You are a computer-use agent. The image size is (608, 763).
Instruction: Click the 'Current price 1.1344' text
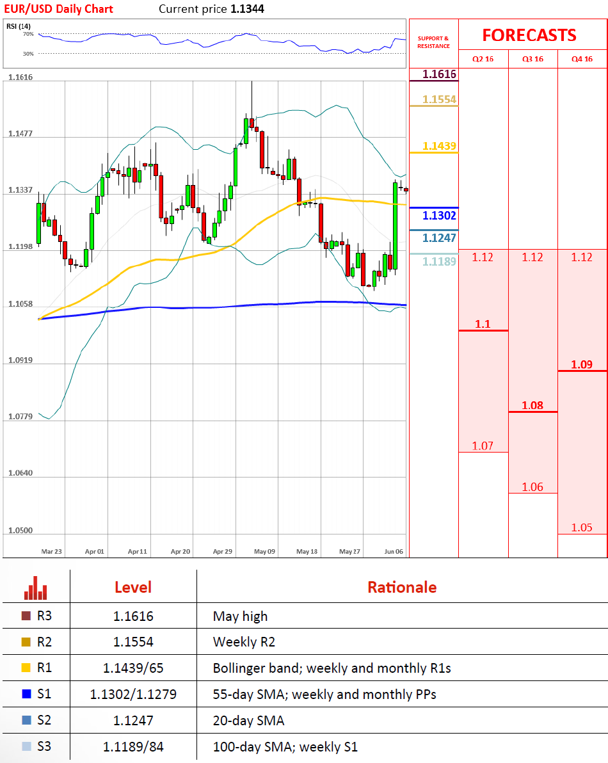click(x=212, y=9)
